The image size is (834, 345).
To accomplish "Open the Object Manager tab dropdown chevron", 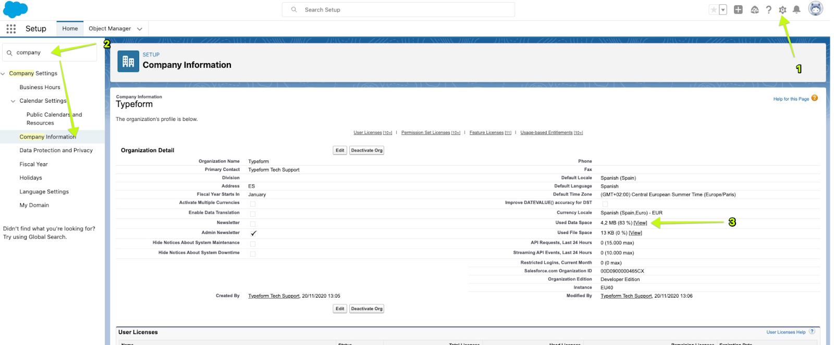I will [x=140, y=29].
